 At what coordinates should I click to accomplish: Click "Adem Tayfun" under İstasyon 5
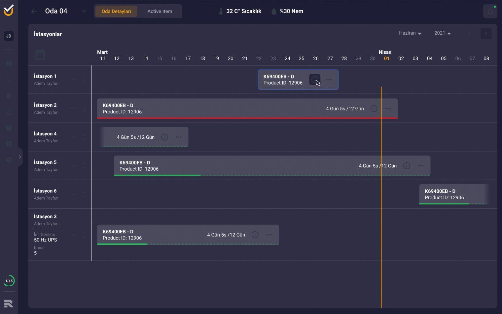46,170
